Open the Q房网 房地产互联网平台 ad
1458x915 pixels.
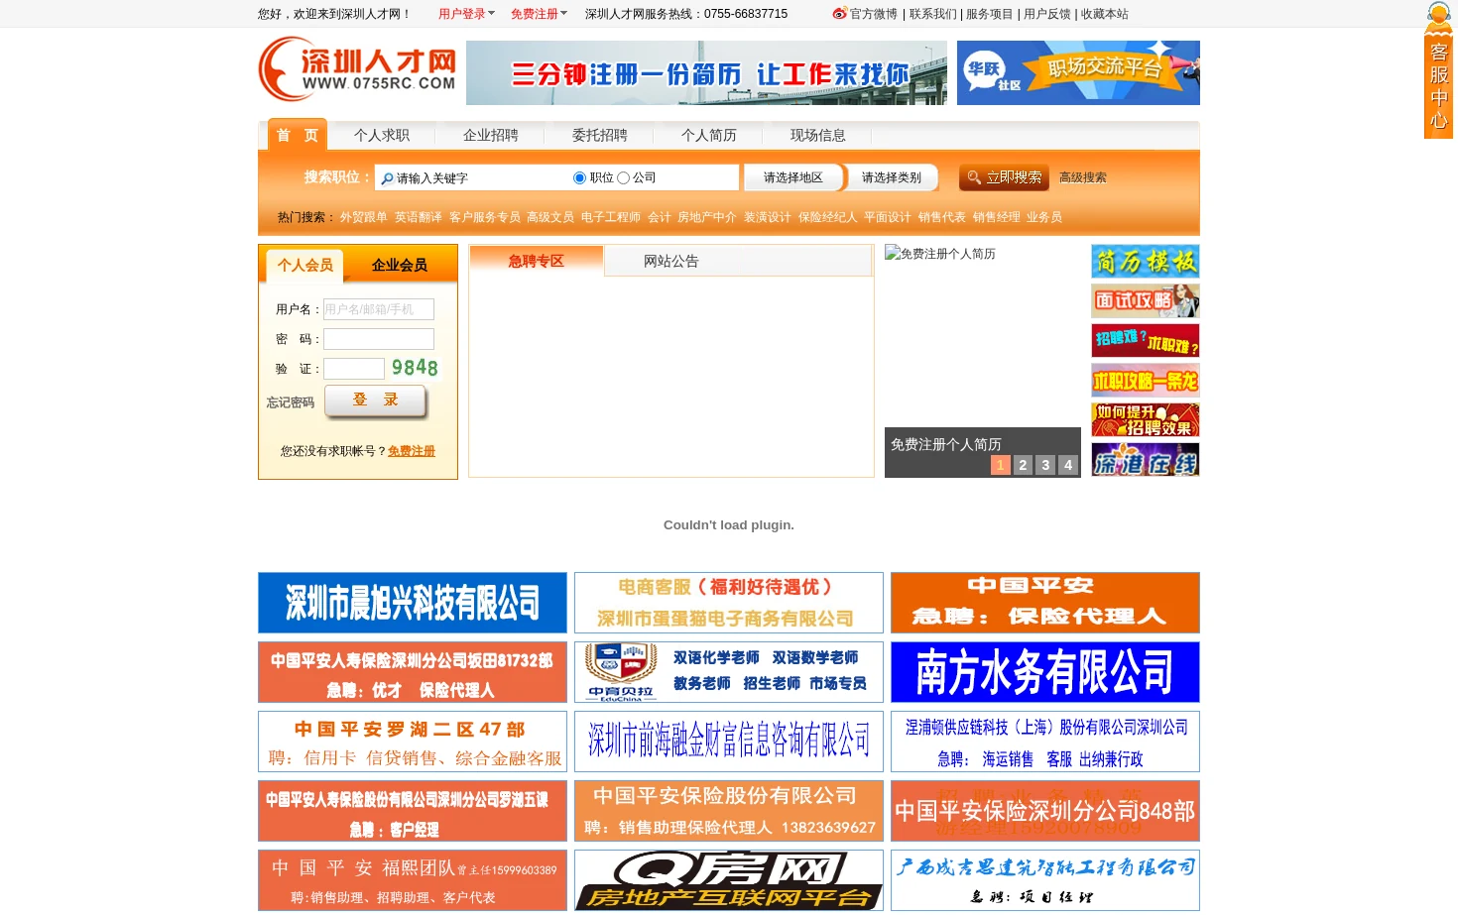(729, 880)
